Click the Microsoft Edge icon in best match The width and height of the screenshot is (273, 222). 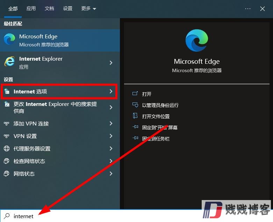pyautogui.click(x=9, y=39)
